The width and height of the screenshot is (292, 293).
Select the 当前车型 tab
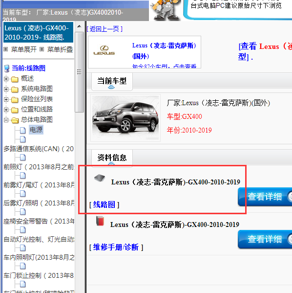(112, 81)
